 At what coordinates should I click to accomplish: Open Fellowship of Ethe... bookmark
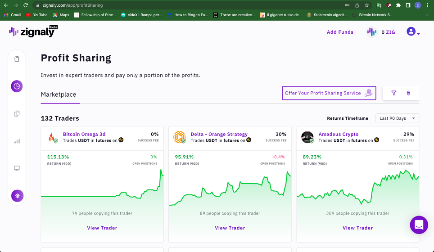click(95, 15)
